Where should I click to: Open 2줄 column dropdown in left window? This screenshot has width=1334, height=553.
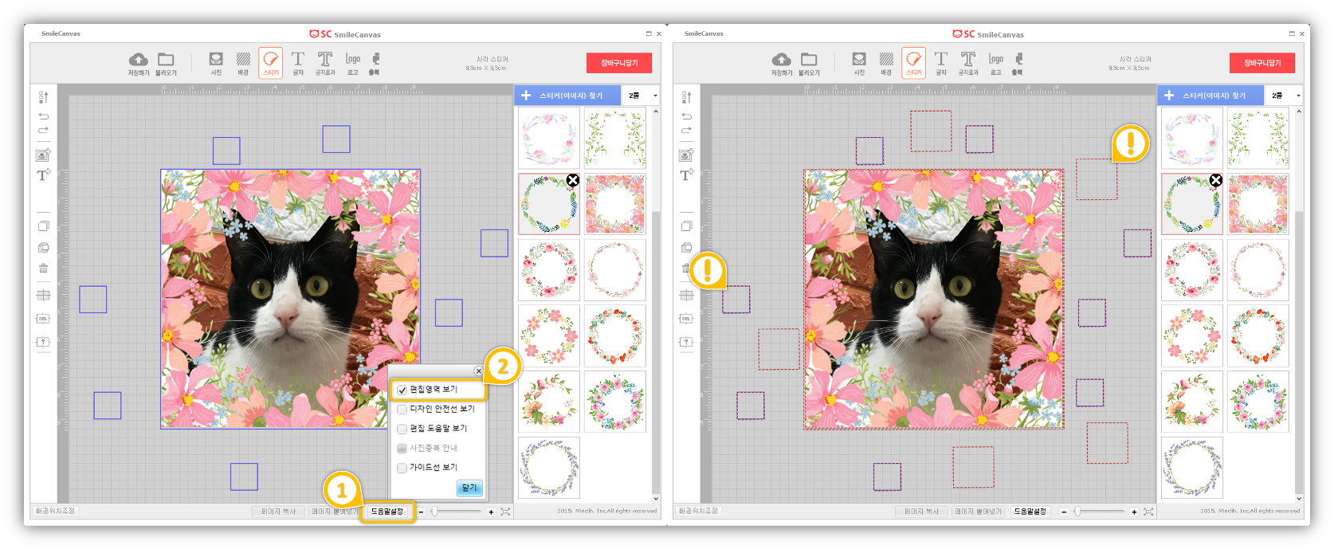[x=641, y=96]
